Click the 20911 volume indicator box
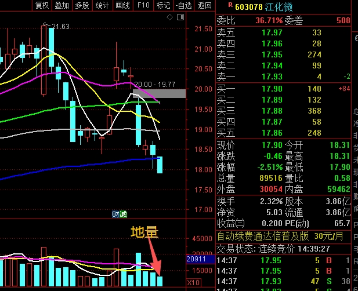358x291 pixels. click(200, 259)
